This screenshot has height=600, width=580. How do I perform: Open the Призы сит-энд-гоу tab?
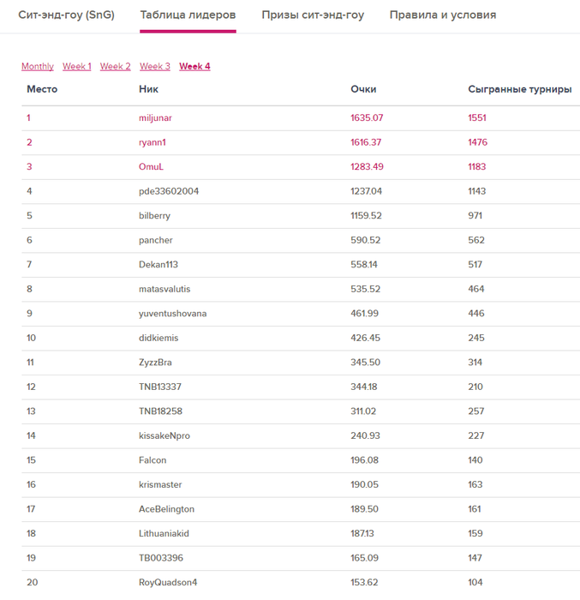pos(313,15)
